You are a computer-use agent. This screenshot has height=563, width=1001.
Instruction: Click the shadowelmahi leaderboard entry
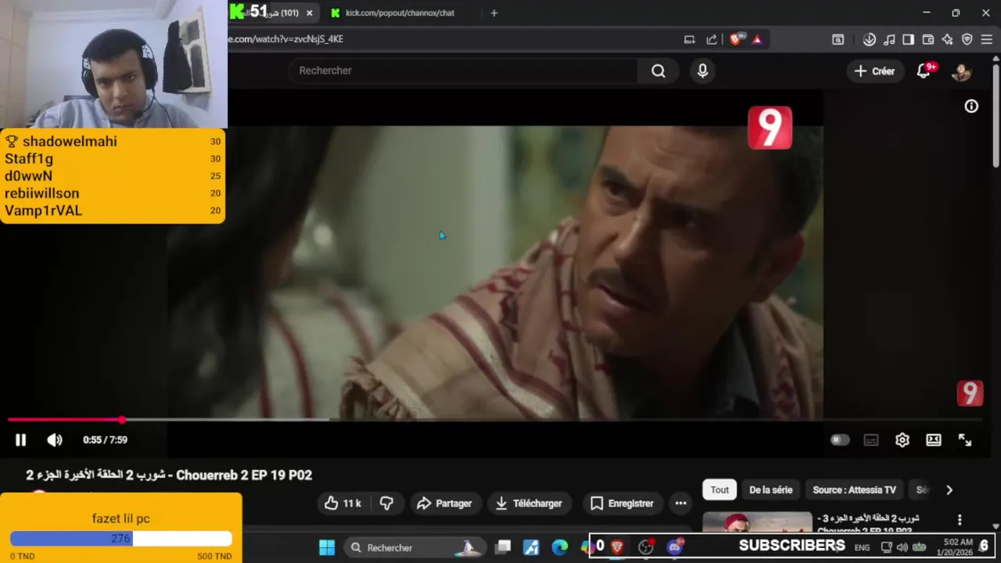click(113, 142)
